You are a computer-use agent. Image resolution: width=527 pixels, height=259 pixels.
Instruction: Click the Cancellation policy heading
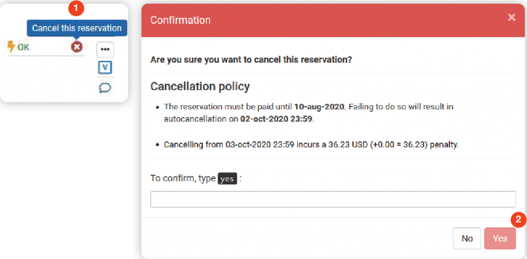(200, 86)
